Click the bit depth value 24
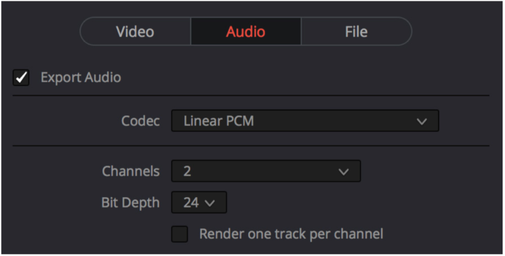The height and width of the screenshot is (256, 505). (x=191, y=203)
